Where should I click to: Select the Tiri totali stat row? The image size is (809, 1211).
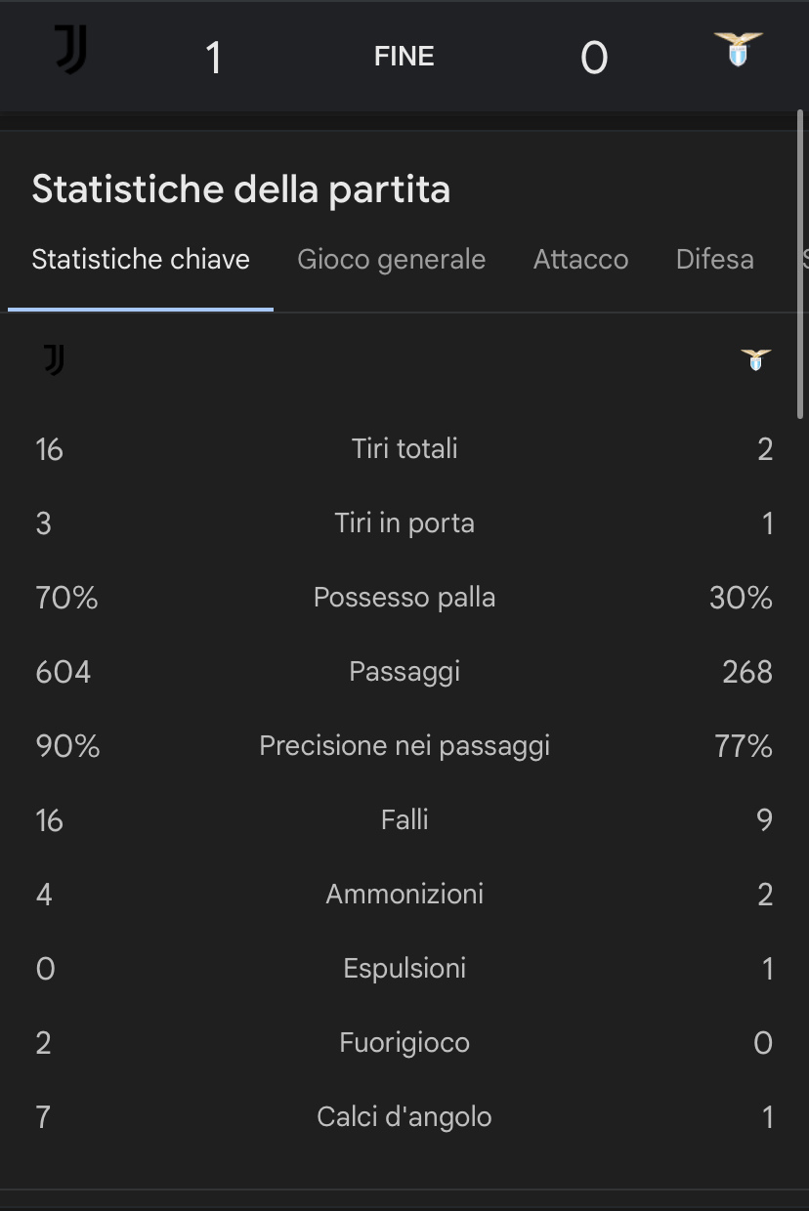pos(404,449)
